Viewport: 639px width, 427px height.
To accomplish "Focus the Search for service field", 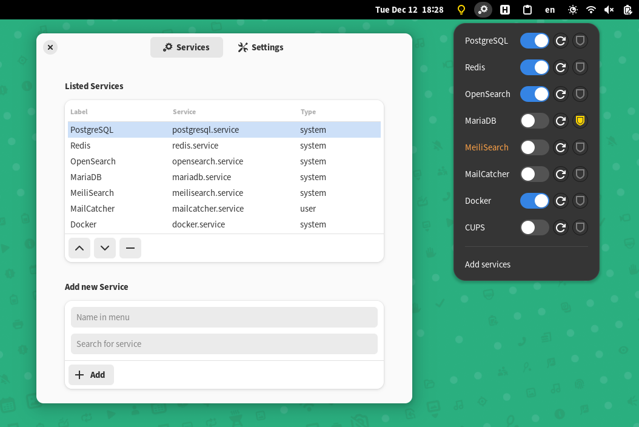I will pyautogui.click(x=224, y=344).
